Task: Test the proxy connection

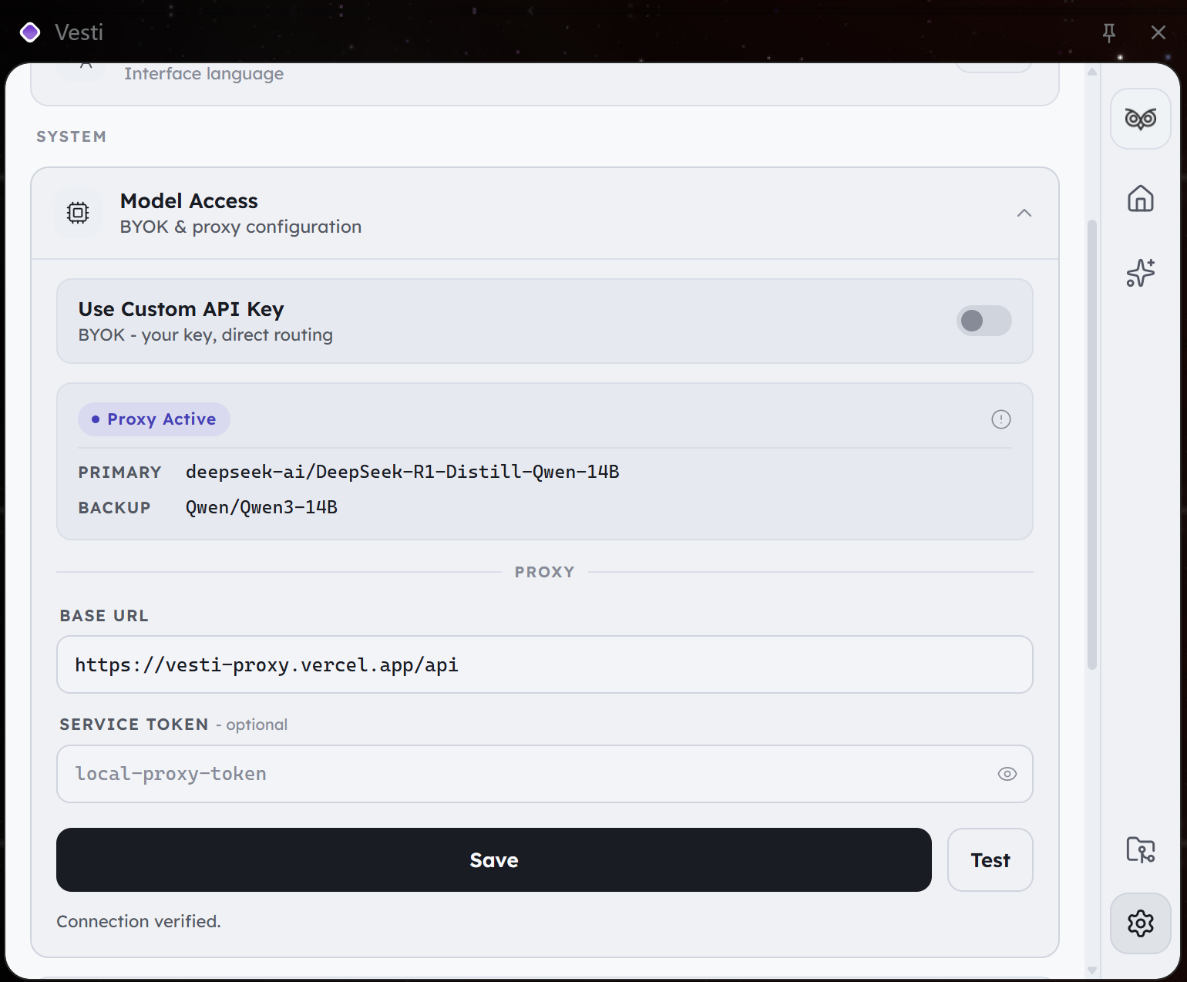Action: [x=990, y=860]
